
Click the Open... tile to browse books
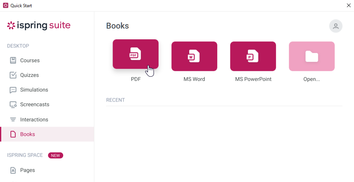point(312,56)
